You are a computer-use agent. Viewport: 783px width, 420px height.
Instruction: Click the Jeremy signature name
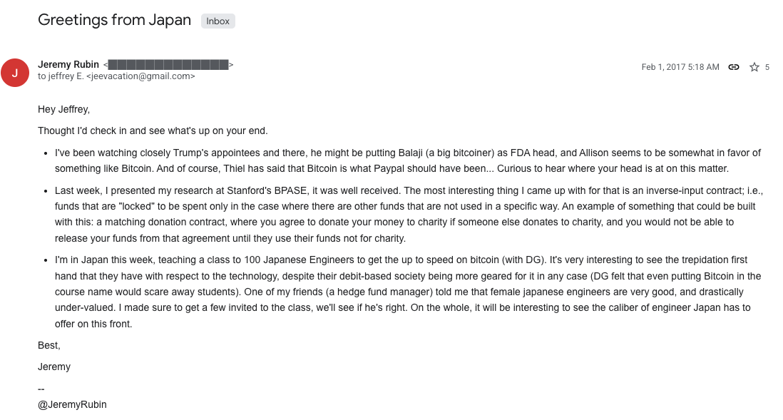point(54,367)
